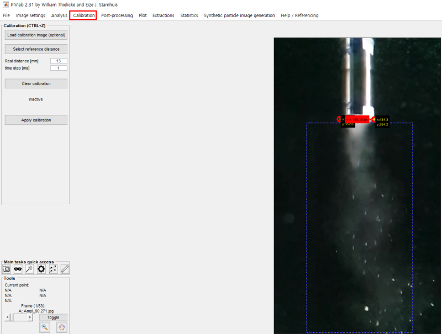The width and height of the screenshot is (442, 334).
Task: Click the red calibration distance label in image
Action: [357, 119]
